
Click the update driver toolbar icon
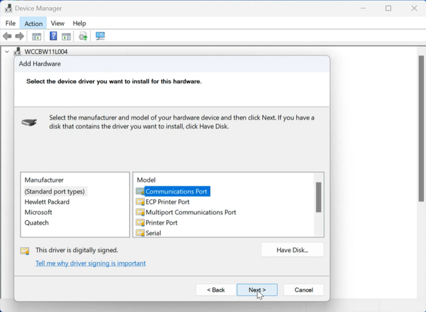pyautogui.click(x=83, y=37)
